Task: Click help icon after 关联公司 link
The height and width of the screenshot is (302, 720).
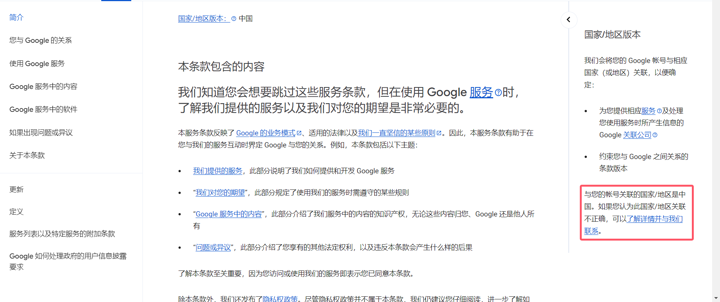Action: coord(655,135)
